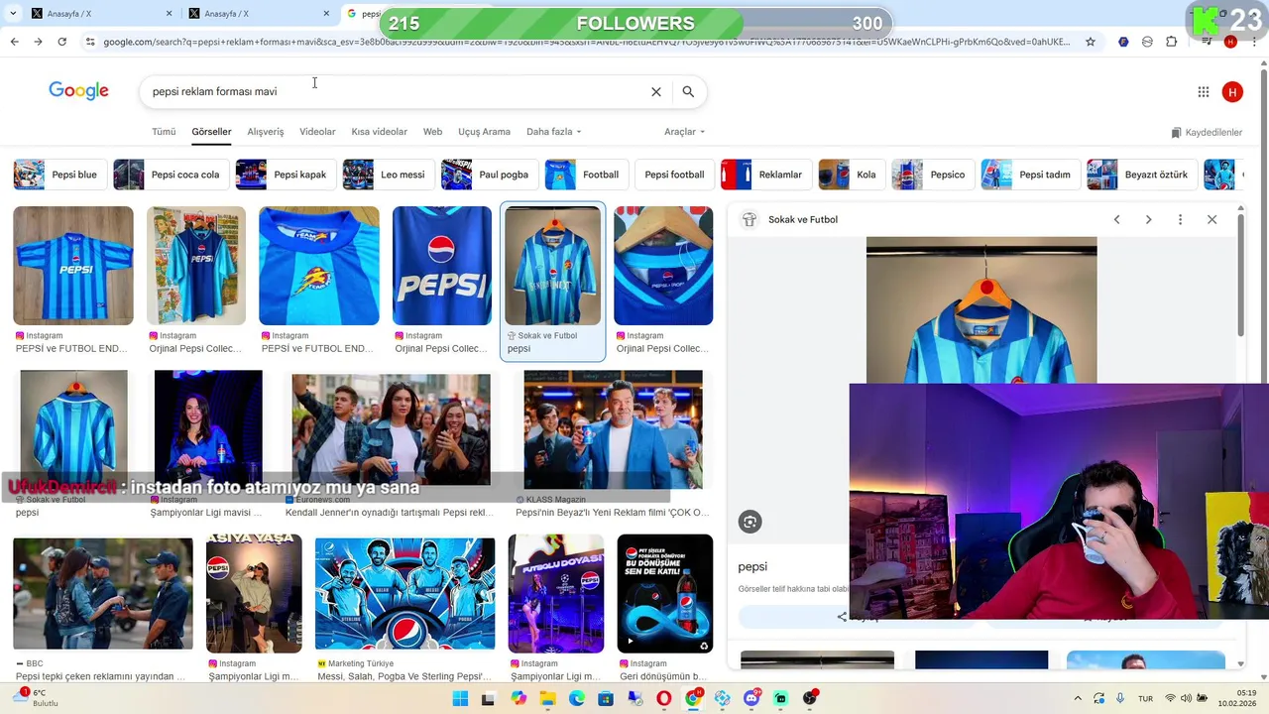The height and width of the screenshot is (714, 1269).
Task: Filter by Pepsico chip
Action: [932, 175]
